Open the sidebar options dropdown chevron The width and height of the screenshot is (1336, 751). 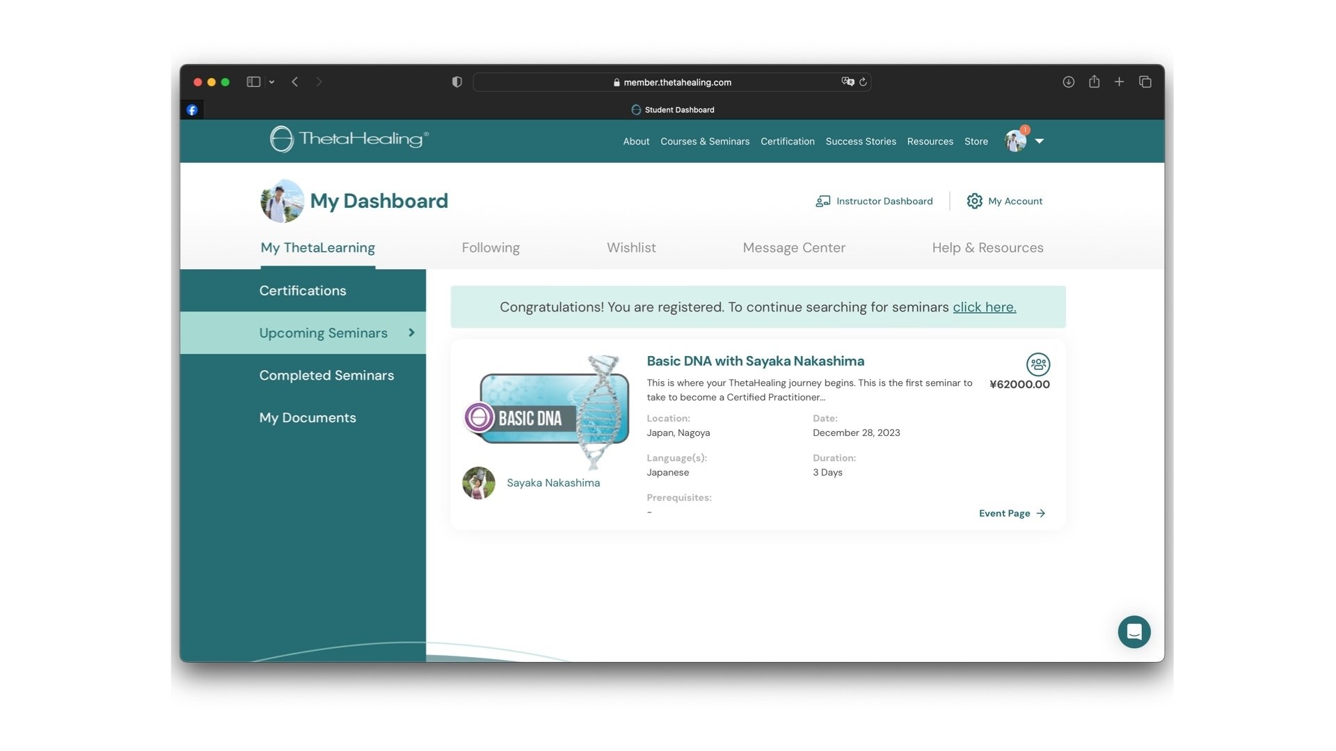(271, 82)
